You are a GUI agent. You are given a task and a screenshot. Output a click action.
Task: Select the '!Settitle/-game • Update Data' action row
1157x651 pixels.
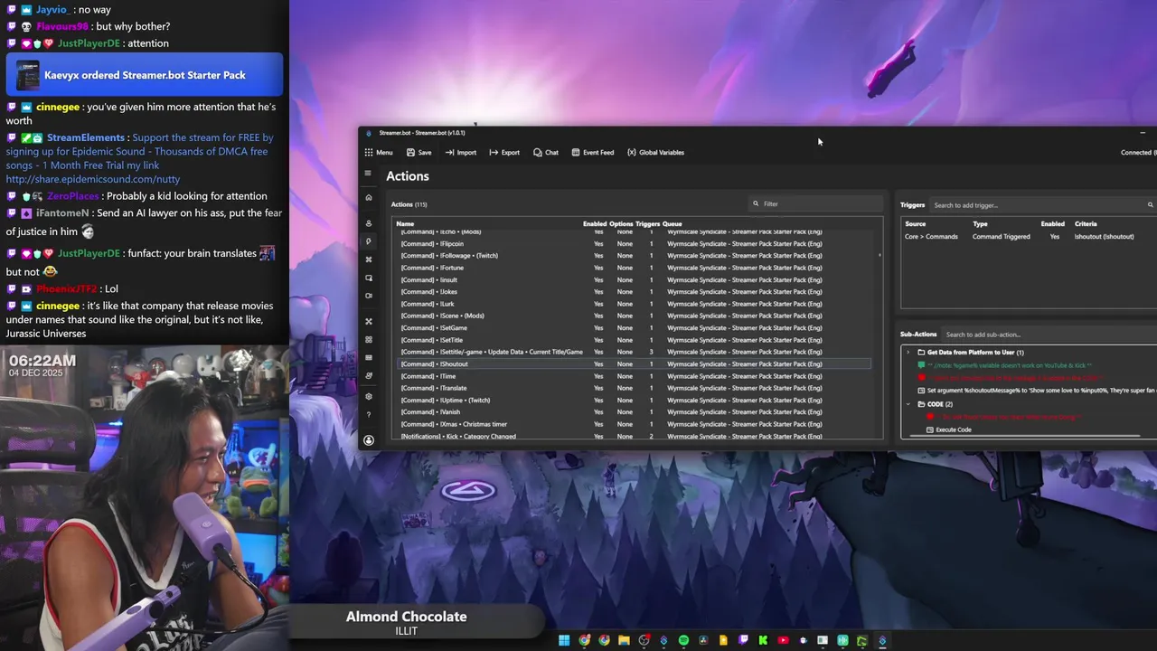[x=635, y=352]
